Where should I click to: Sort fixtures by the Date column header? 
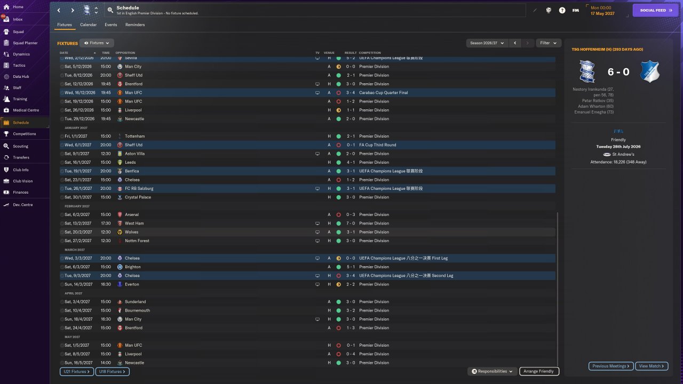point(64,53)
